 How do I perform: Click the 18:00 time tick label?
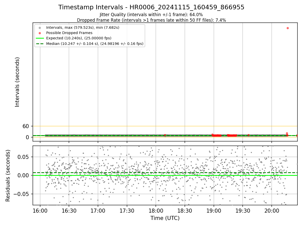pos(156,210)
